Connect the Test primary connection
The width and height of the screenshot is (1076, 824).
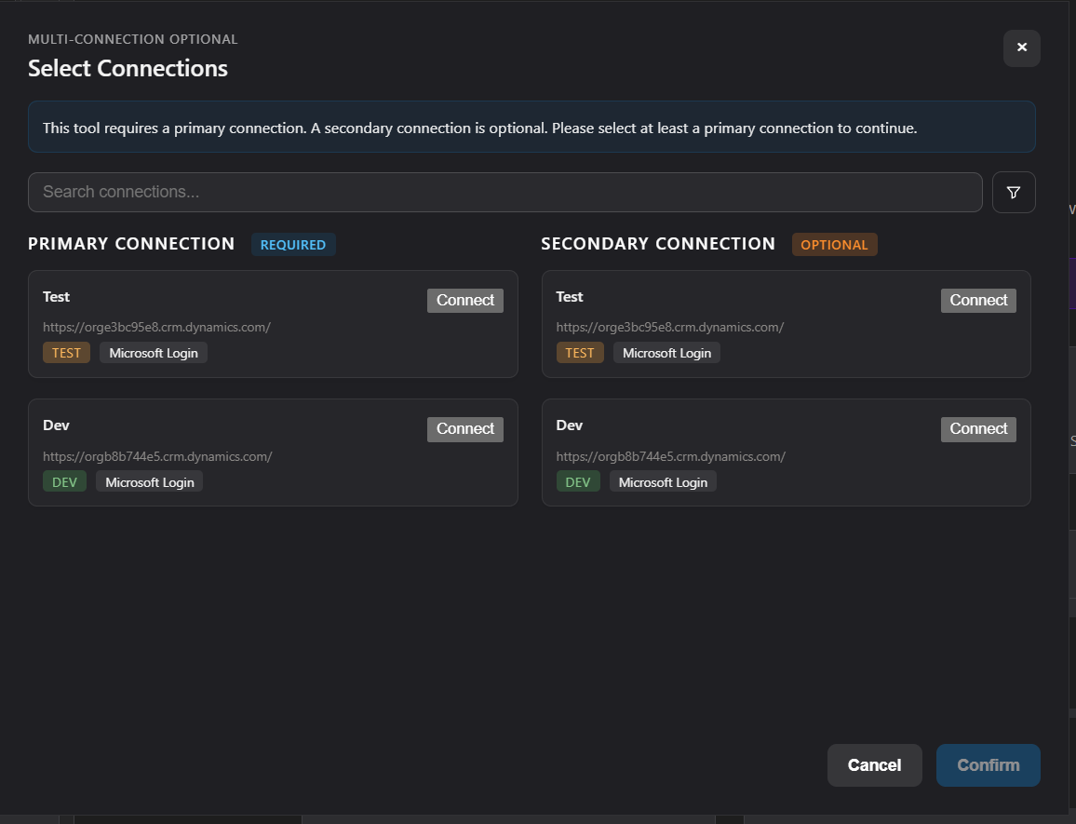click(464, 300)
